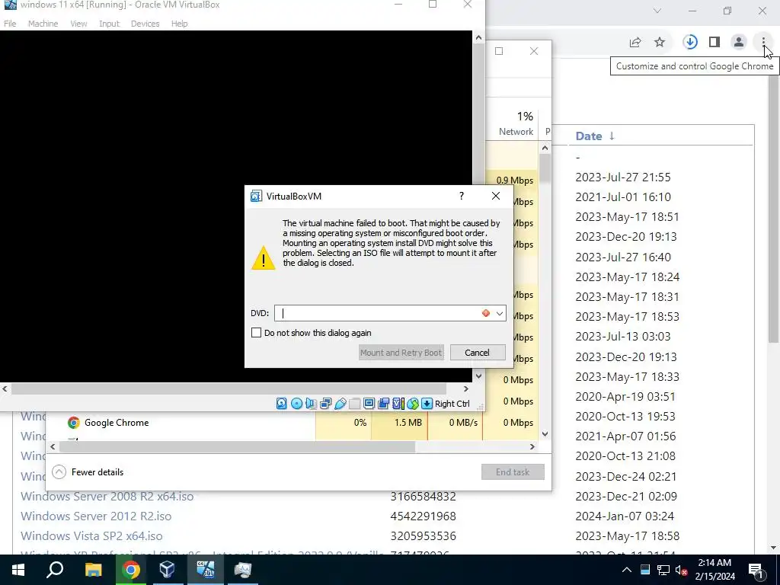Open the Machine menu in VirtualBox

coord(43,24)
